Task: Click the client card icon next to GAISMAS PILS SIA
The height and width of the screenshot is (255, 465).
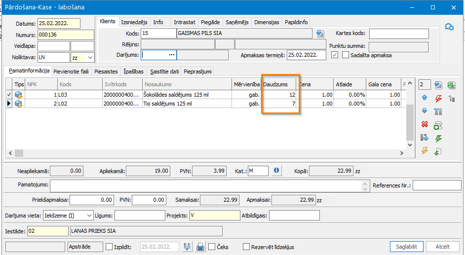Action: [320, 34]
